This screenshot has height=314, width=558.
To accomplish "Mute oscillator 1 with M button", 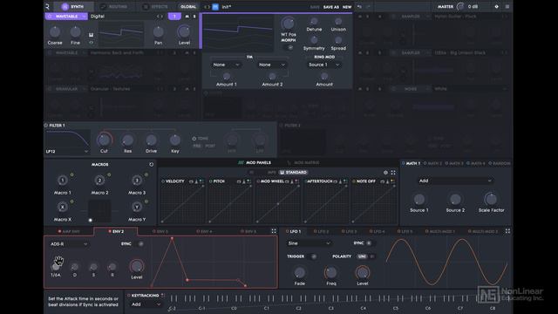I will 187,17.
